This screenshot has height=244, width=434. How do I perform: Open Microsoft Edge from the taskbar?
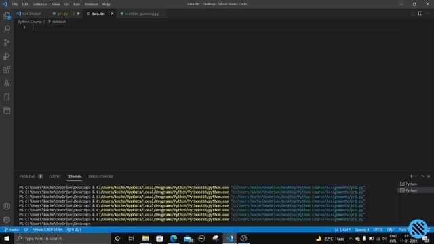[x=174, y=238]
